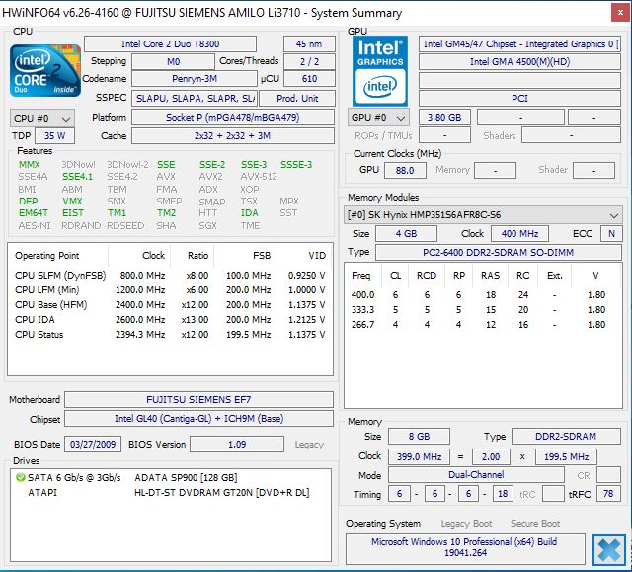Click the DDR2-SDRAM memory type field
Image resolution: width=632 pixels, height=572 pixels.
point(566,436)
